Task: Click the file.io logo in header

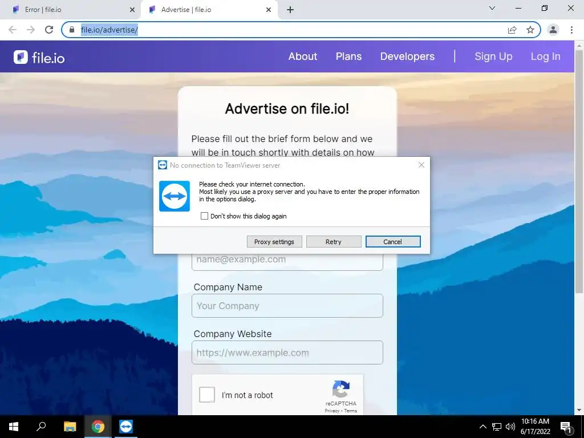Action: [x=39, y=58]
